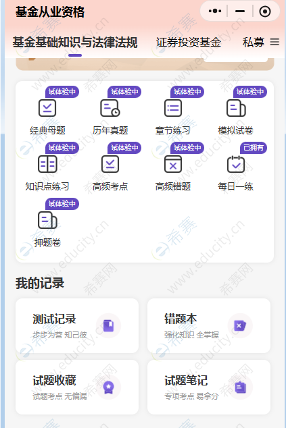Viewport: 286px width, 428px height.
Task: Select the 章节练习 chapter practice icon
Action: point(173,108)
